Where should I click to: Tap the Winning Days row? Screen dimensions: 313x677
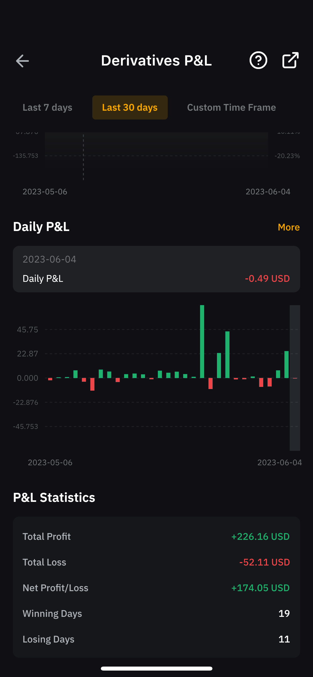point(156,614)
